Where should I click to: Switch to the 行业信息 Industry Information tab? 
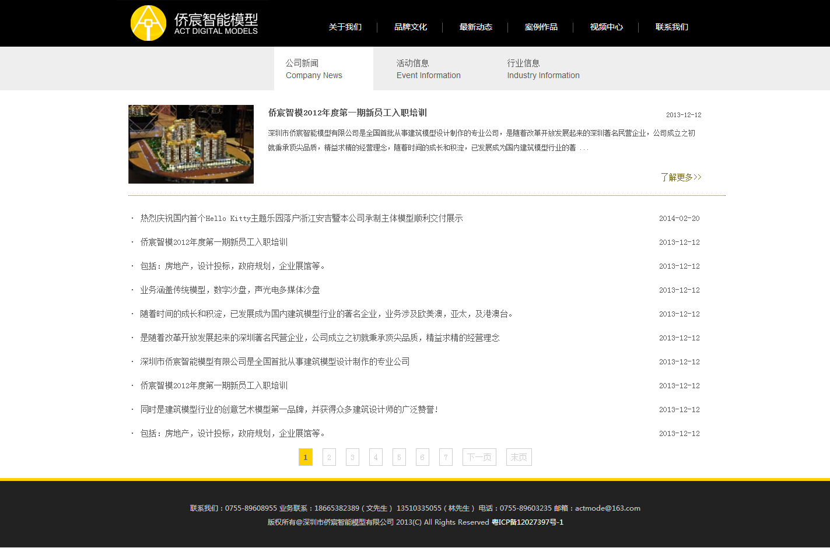coord(543,69)
